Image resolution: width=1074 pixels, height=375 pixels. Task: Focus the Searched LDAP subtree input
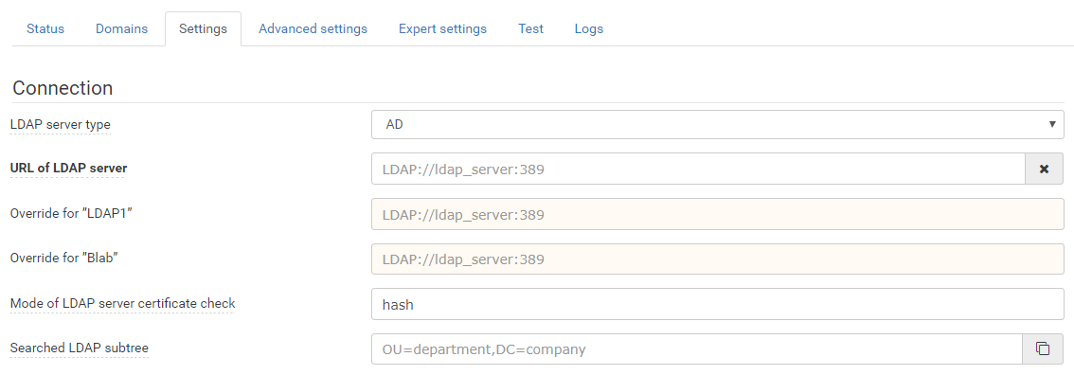(x=697, y=349)
